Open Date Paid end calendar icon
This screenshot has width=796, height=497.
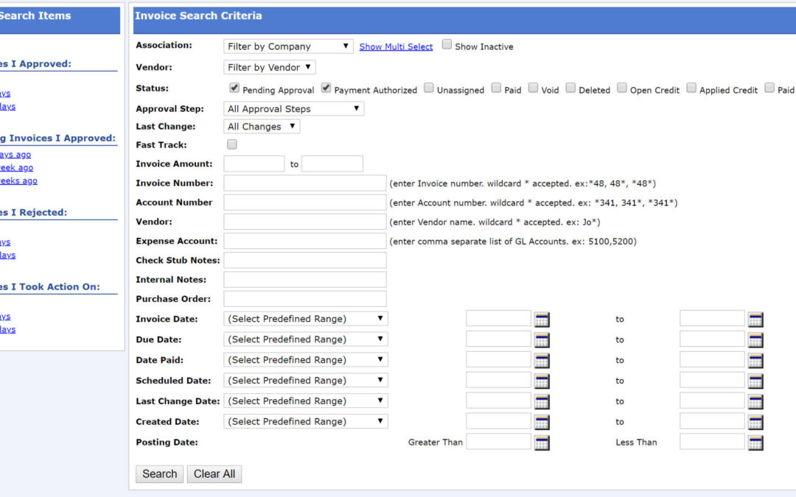pyautogui.click(x=755, y=361)
